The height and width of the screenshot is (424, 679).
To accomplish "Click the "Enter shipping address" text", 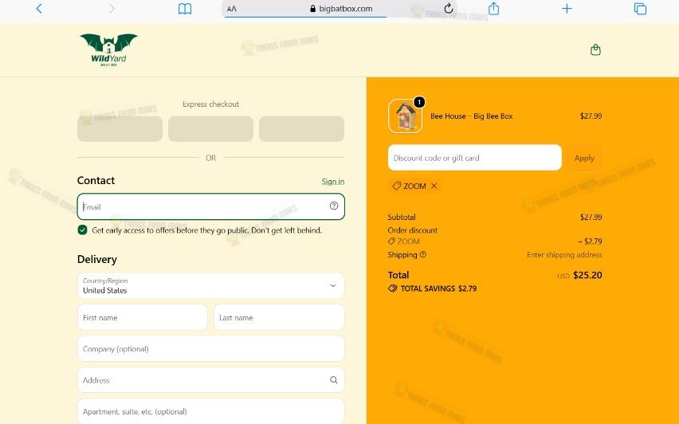I will click(564, 255).
